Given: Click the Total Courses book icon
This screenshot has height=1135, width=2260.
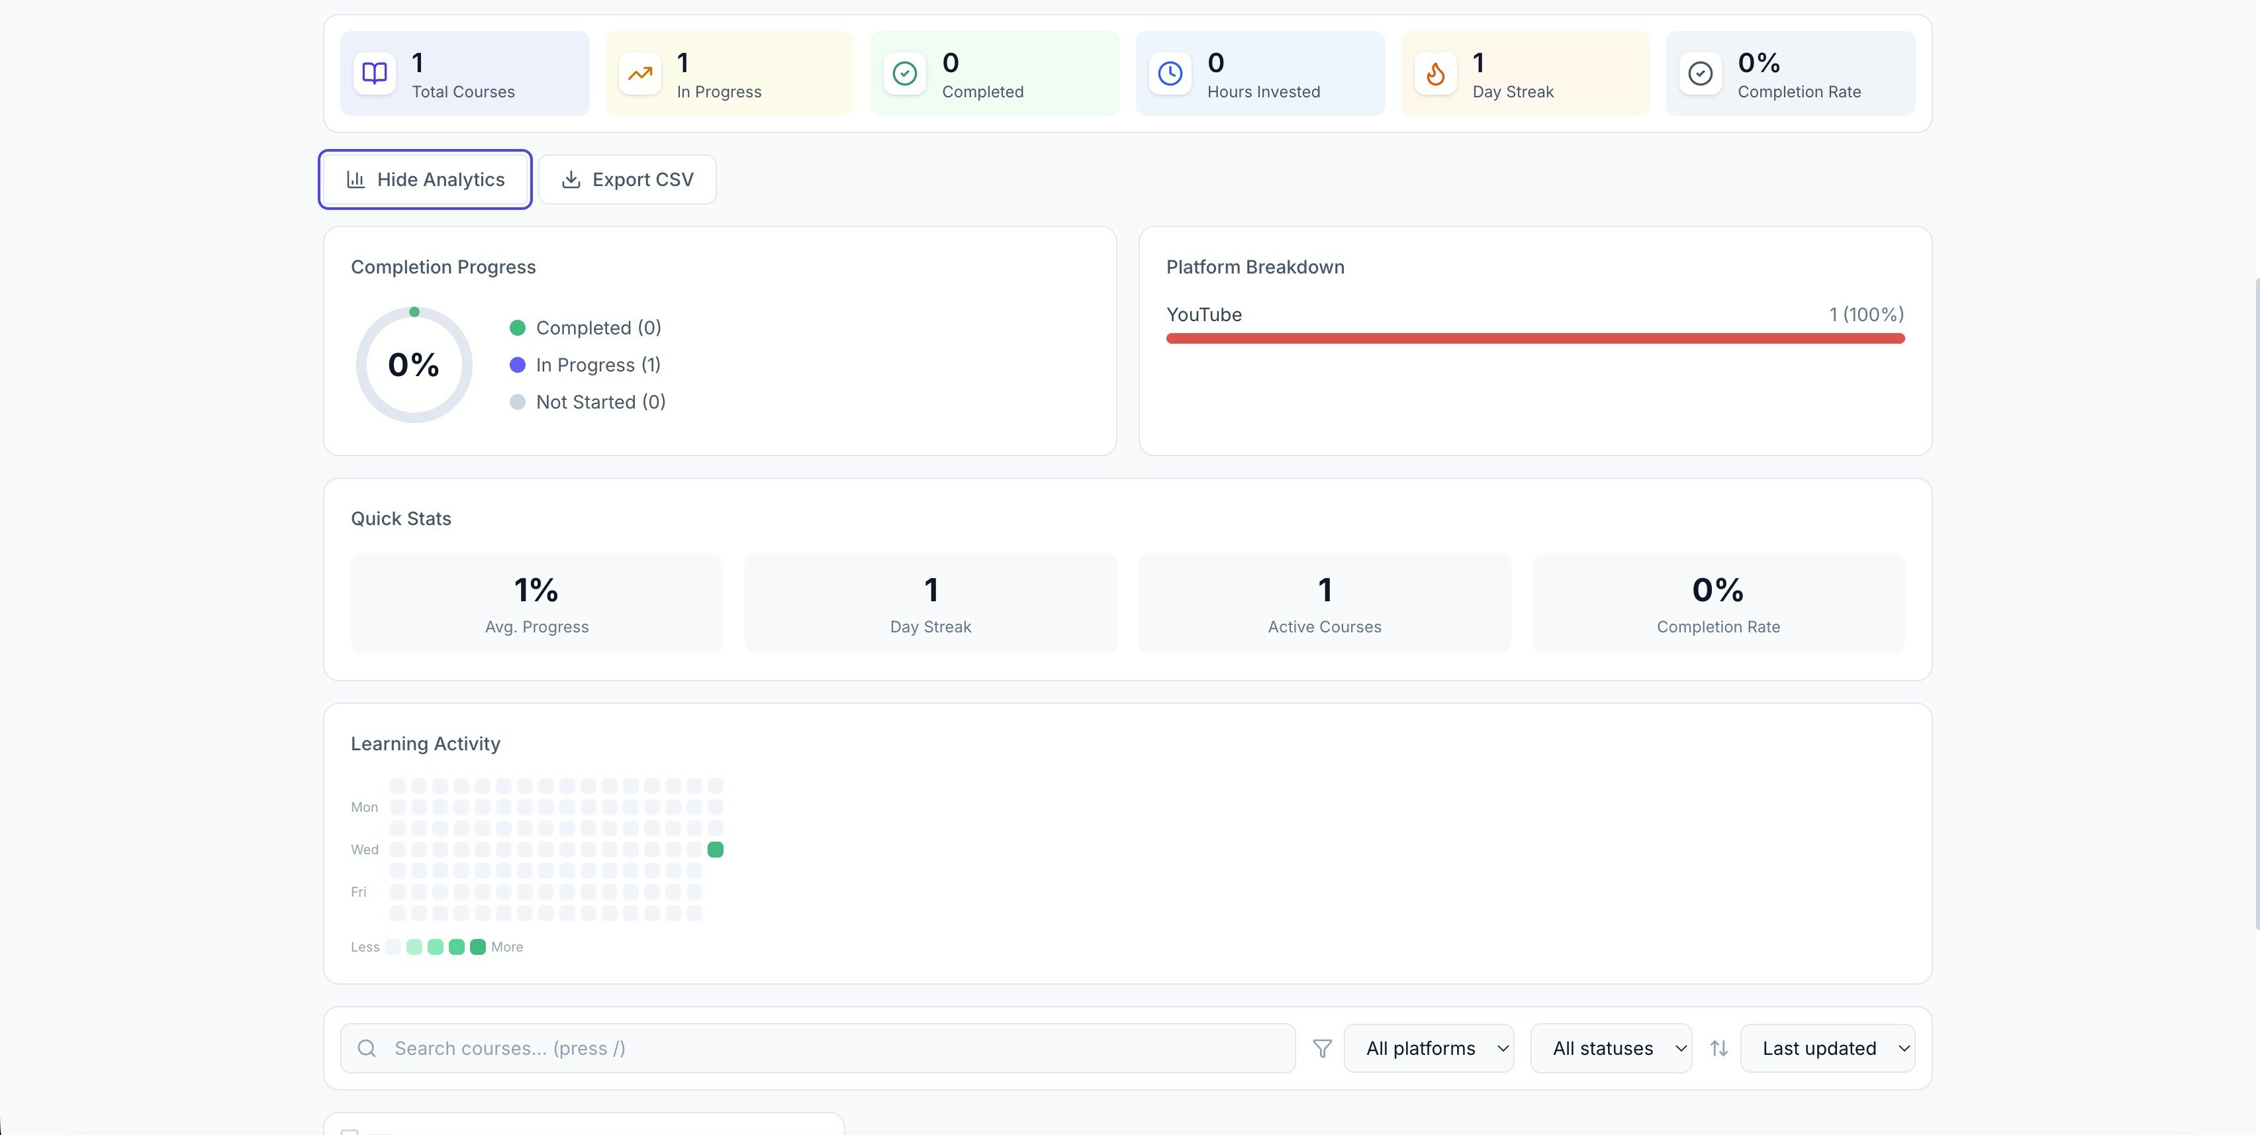Looking at the screenshot, I should click(x=375, y=74).
